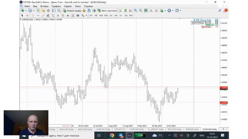Open Telegram from the taskbar
Viewport: 248px width, 139px height.
121,136
